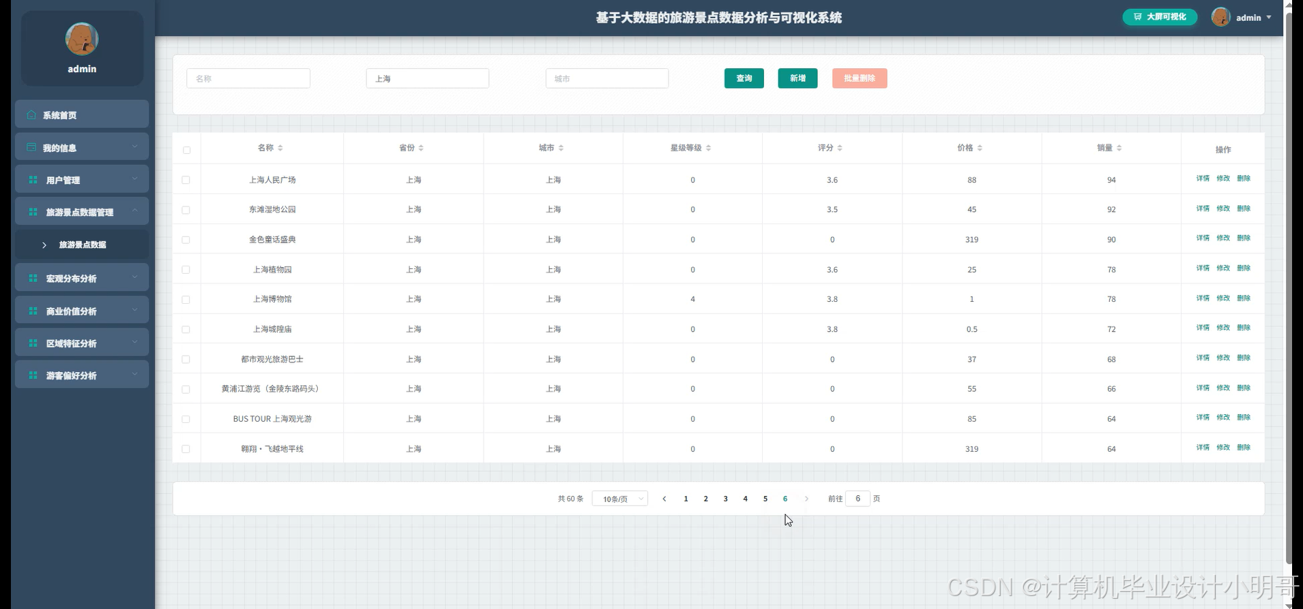This screenshot has width=1303, height=609.
Task: Go to next page arrow
Action: click(806, 499)
